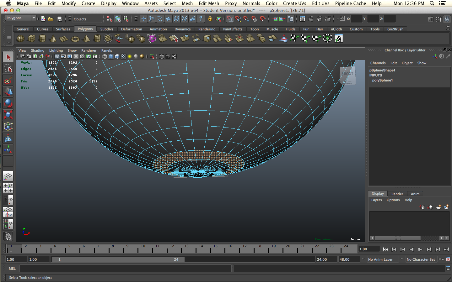Select the Scale tool in the toolbox
The image size is (452, 282).
pyautogui.click(x=8, y=115)
